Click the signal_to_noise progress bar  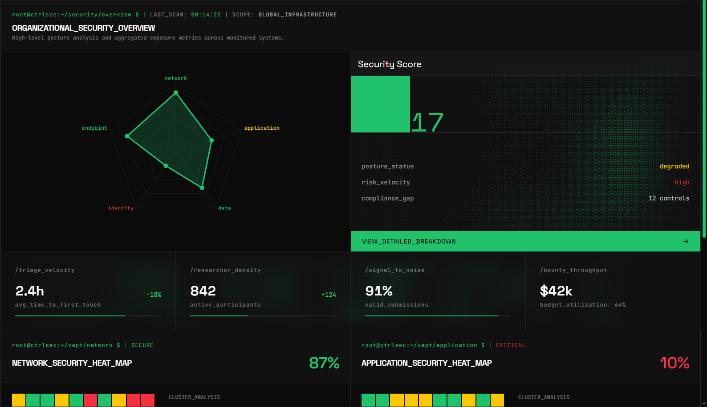(x=438, y=316)
